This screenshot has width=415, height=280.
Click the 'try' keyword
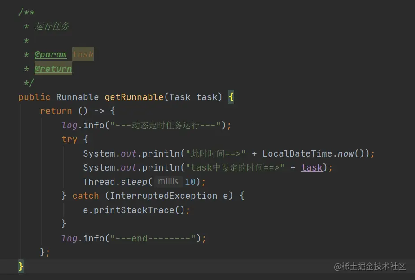[70, 140]
